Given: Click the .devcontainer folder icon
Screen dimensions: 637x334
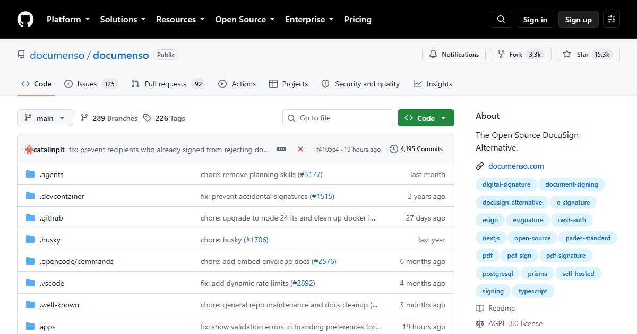Looking at the screenshot, I should 30,196.
